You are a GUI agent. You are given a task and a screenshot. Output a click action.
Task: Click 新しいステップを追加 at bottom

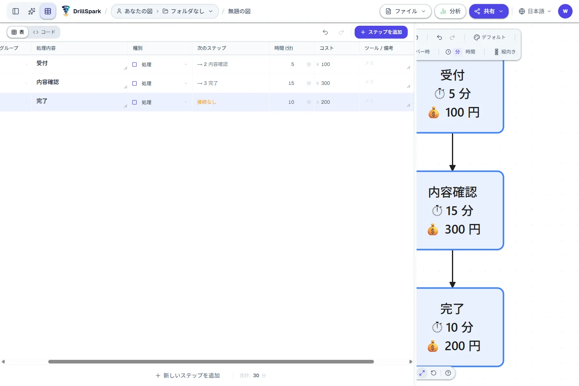[187, 376]
